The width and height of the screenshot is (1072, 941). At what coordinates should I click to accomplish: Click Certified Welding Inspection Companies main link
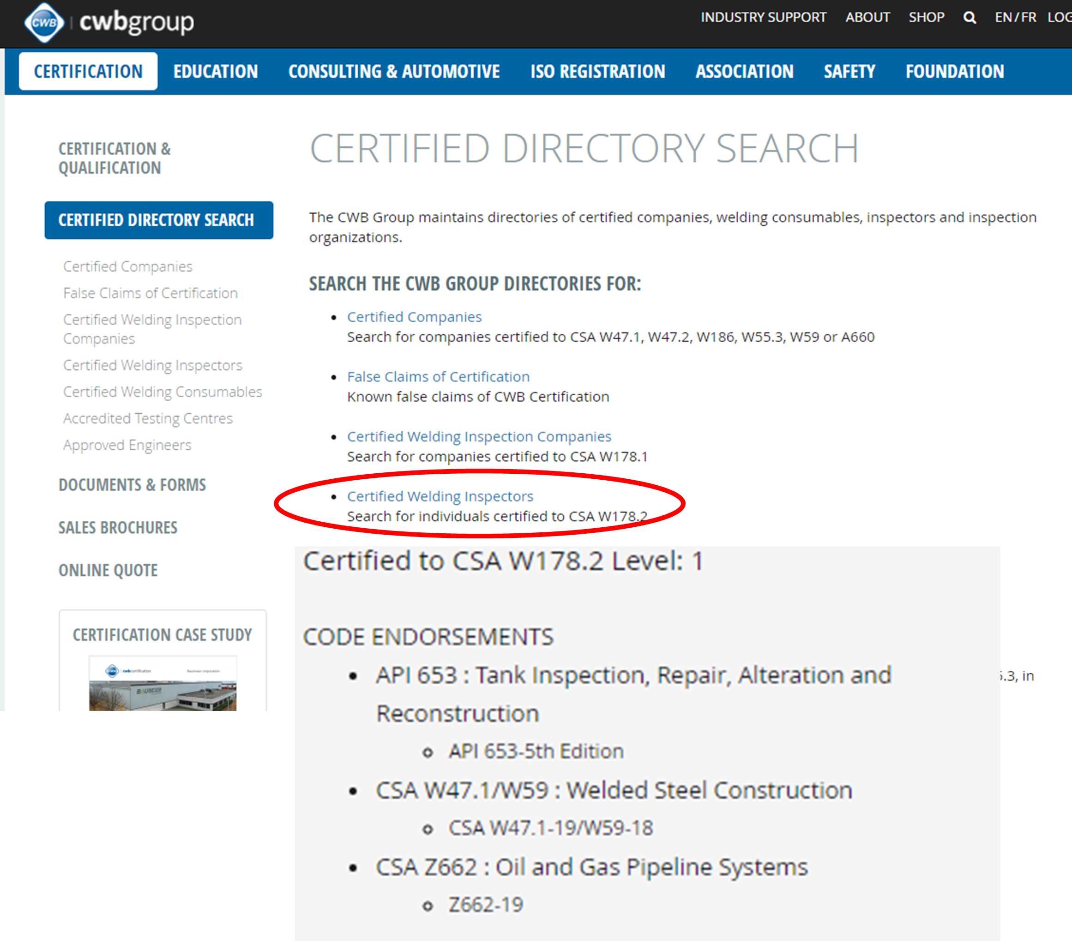479,436
